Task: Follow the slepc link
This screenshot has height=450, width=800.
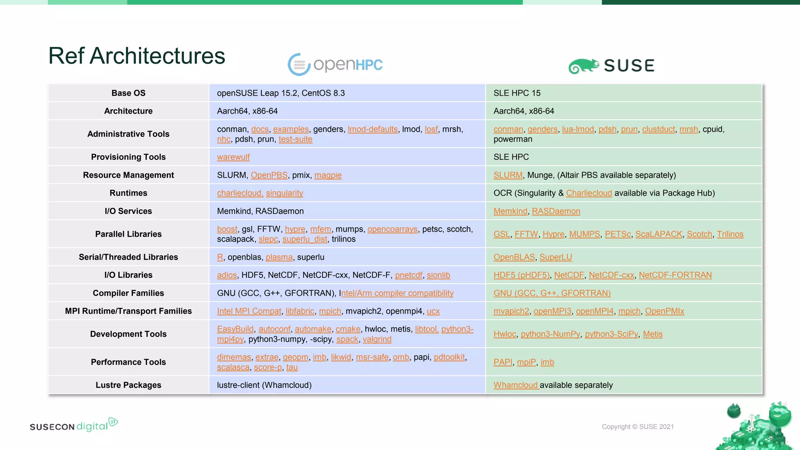Action: point(268,239)
